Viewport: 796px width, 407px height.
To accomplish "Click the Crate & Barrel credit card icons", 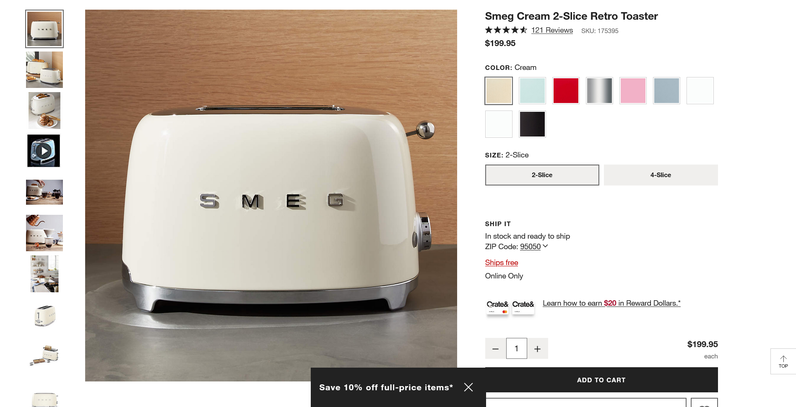I will coord(510,308).
